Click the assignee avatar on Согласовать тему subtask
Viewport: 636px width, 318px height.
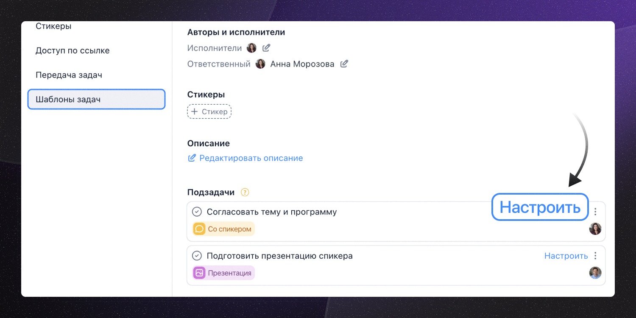click(595, 229)
